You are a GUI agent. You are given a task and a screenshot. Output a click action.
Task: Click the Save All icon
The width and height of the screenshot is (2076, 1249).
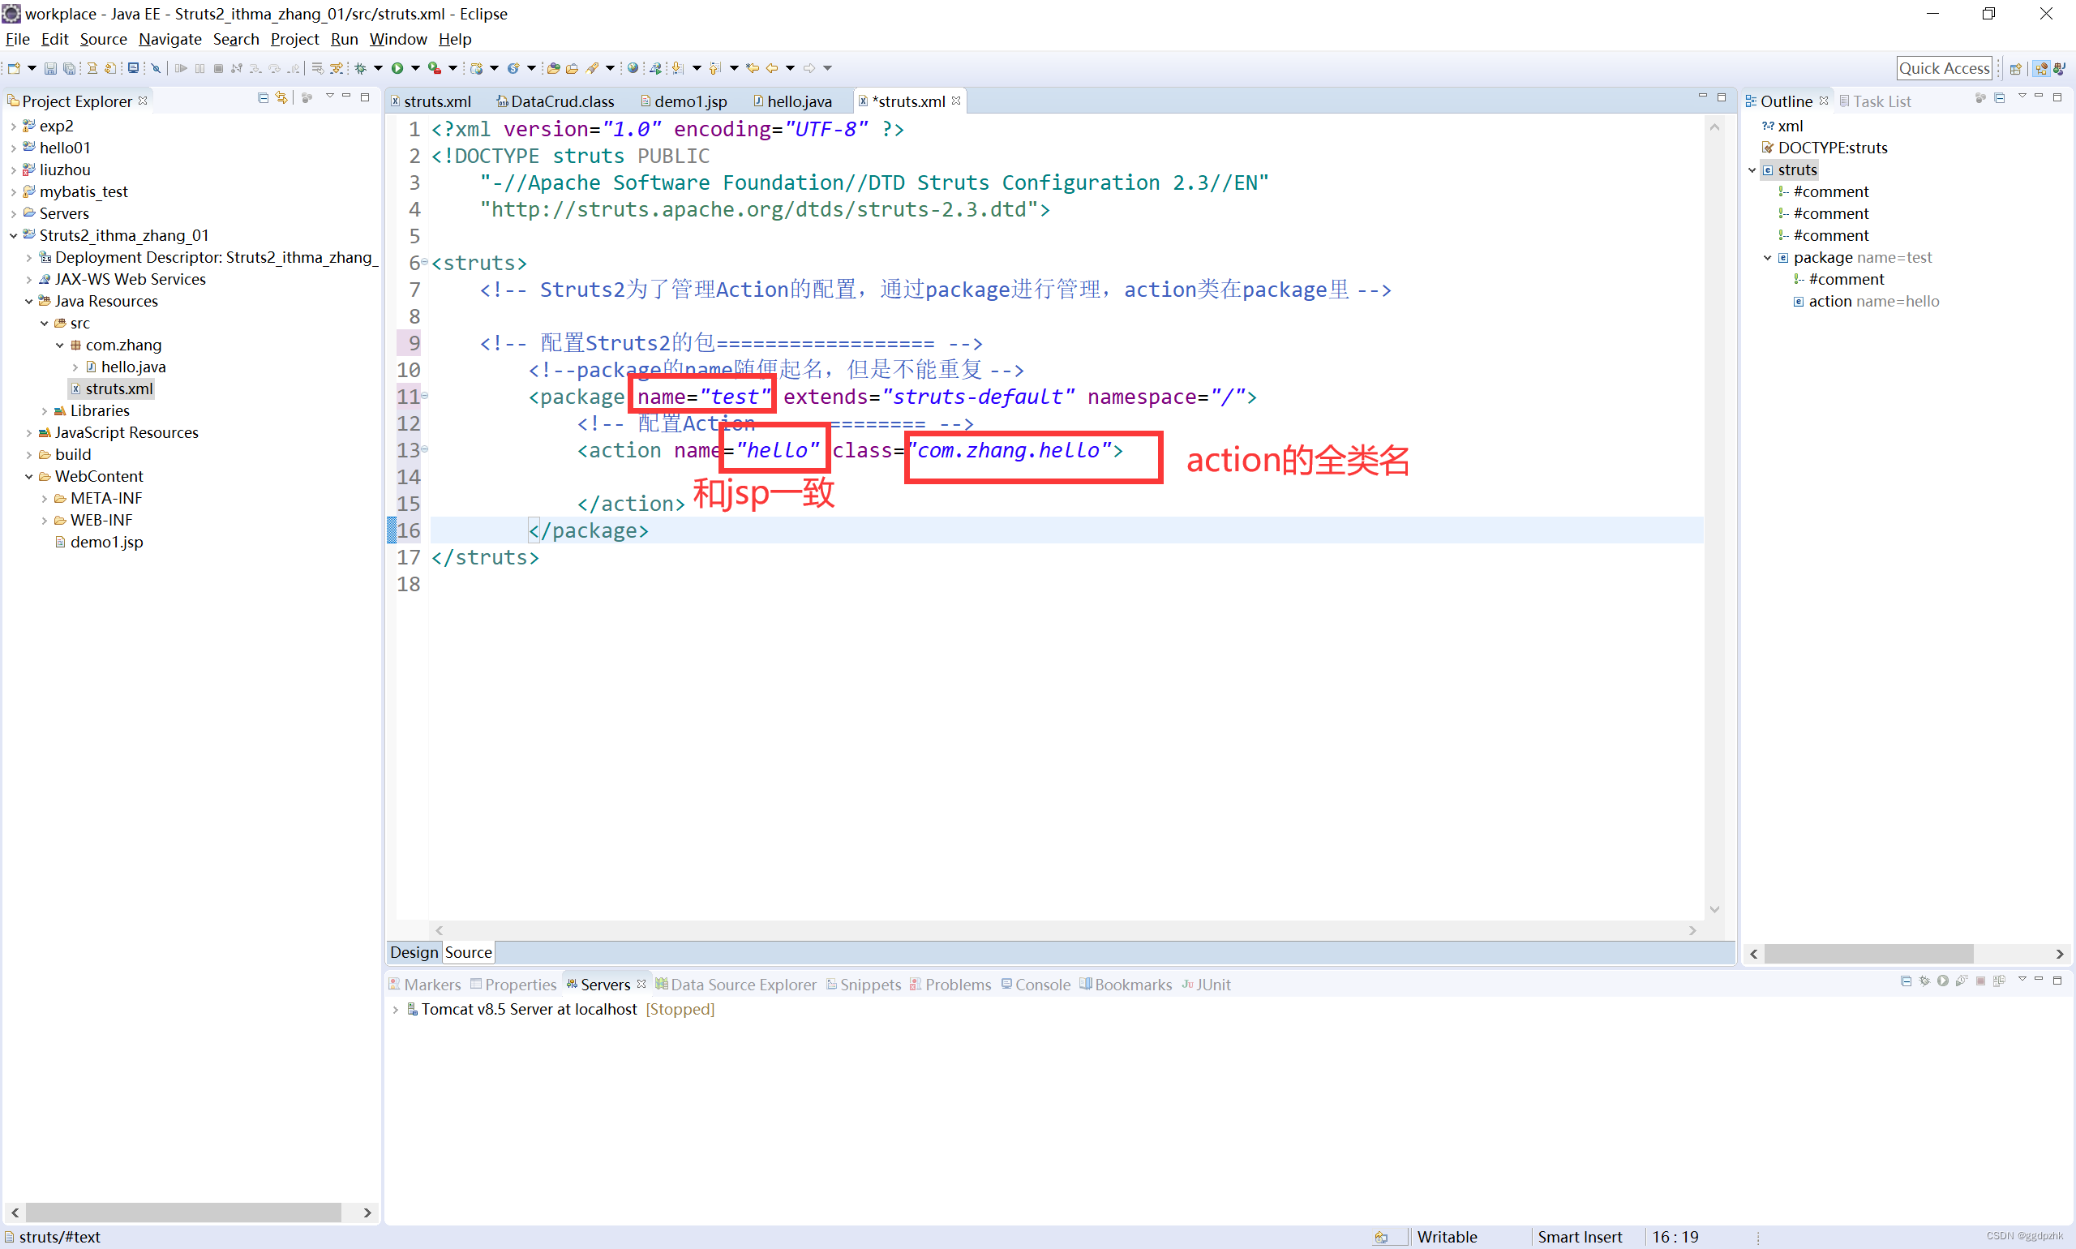tap(69, 68)
